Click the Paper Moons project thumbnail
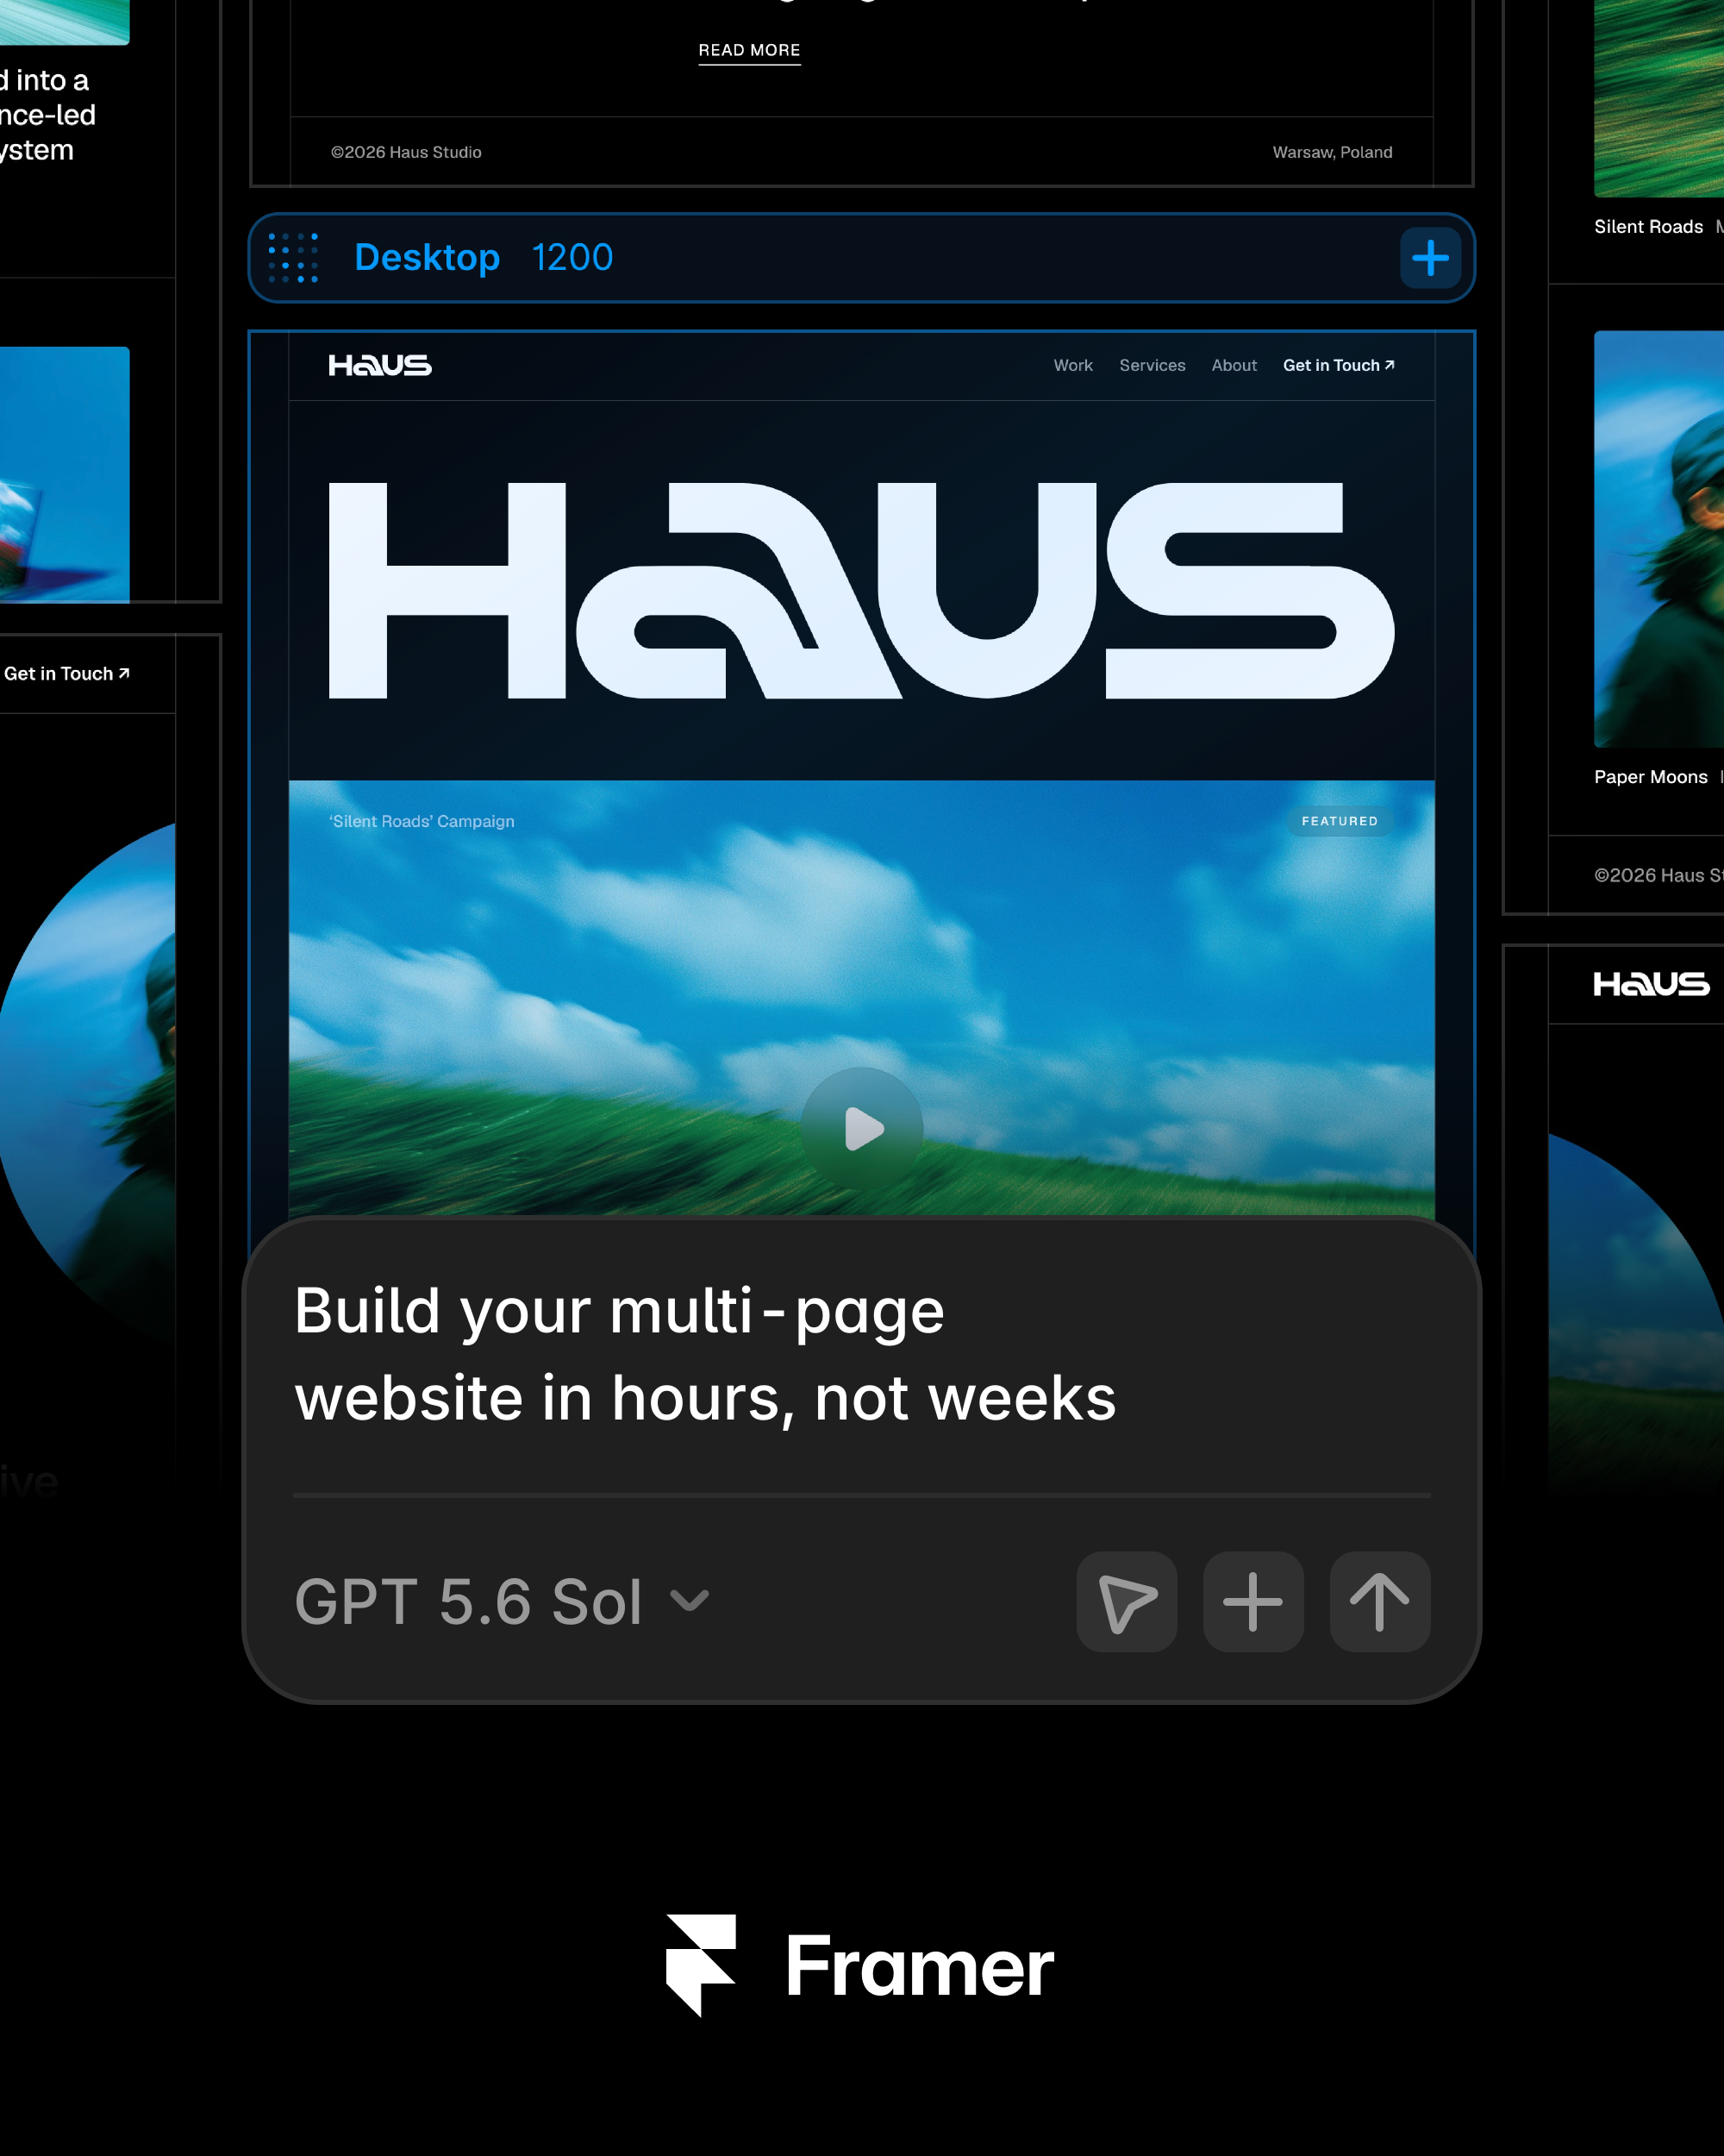The width and height of the screenshot is (1724, 2156). (1659, 539)
